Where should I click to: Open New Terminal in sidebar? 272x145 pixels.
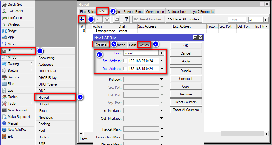click(17, 110)
